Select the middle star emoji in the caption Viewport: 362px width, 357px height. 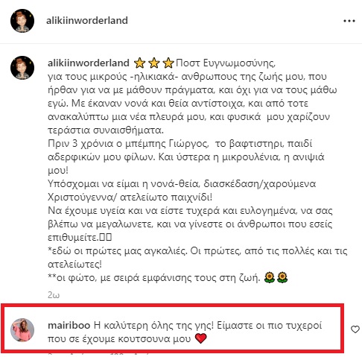[x=154, y=63]
